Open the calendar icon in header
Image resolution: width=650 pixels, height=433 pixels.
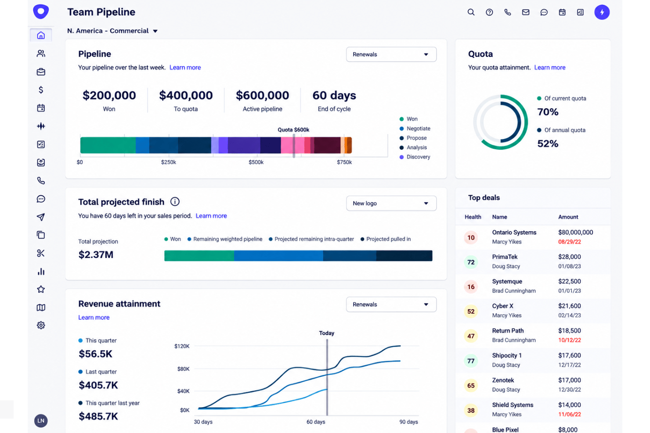(x=562, y=12)
